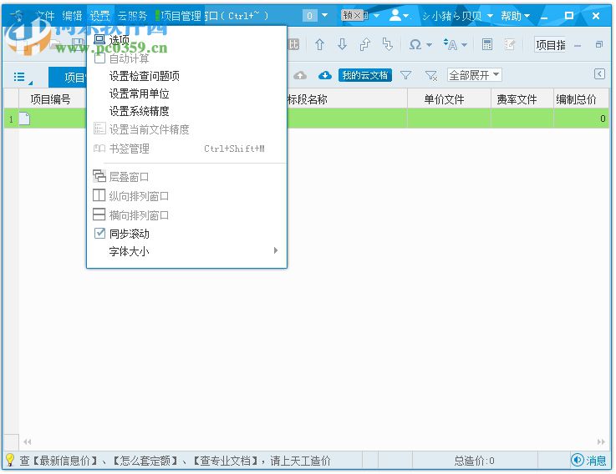
Task: Click the font size A icon
Action: [451, 45]
